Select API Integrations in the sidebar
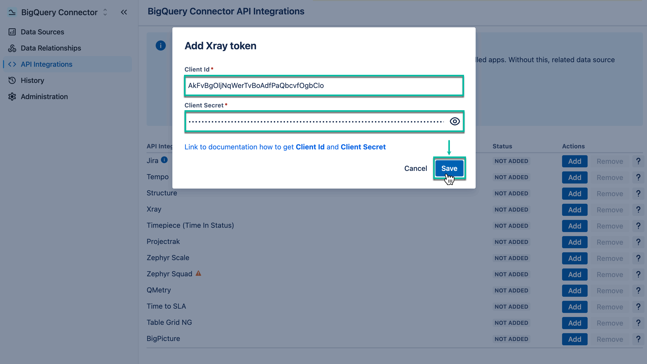The height and width of the screenshot is (364, 647). click(x=47, y=64)
